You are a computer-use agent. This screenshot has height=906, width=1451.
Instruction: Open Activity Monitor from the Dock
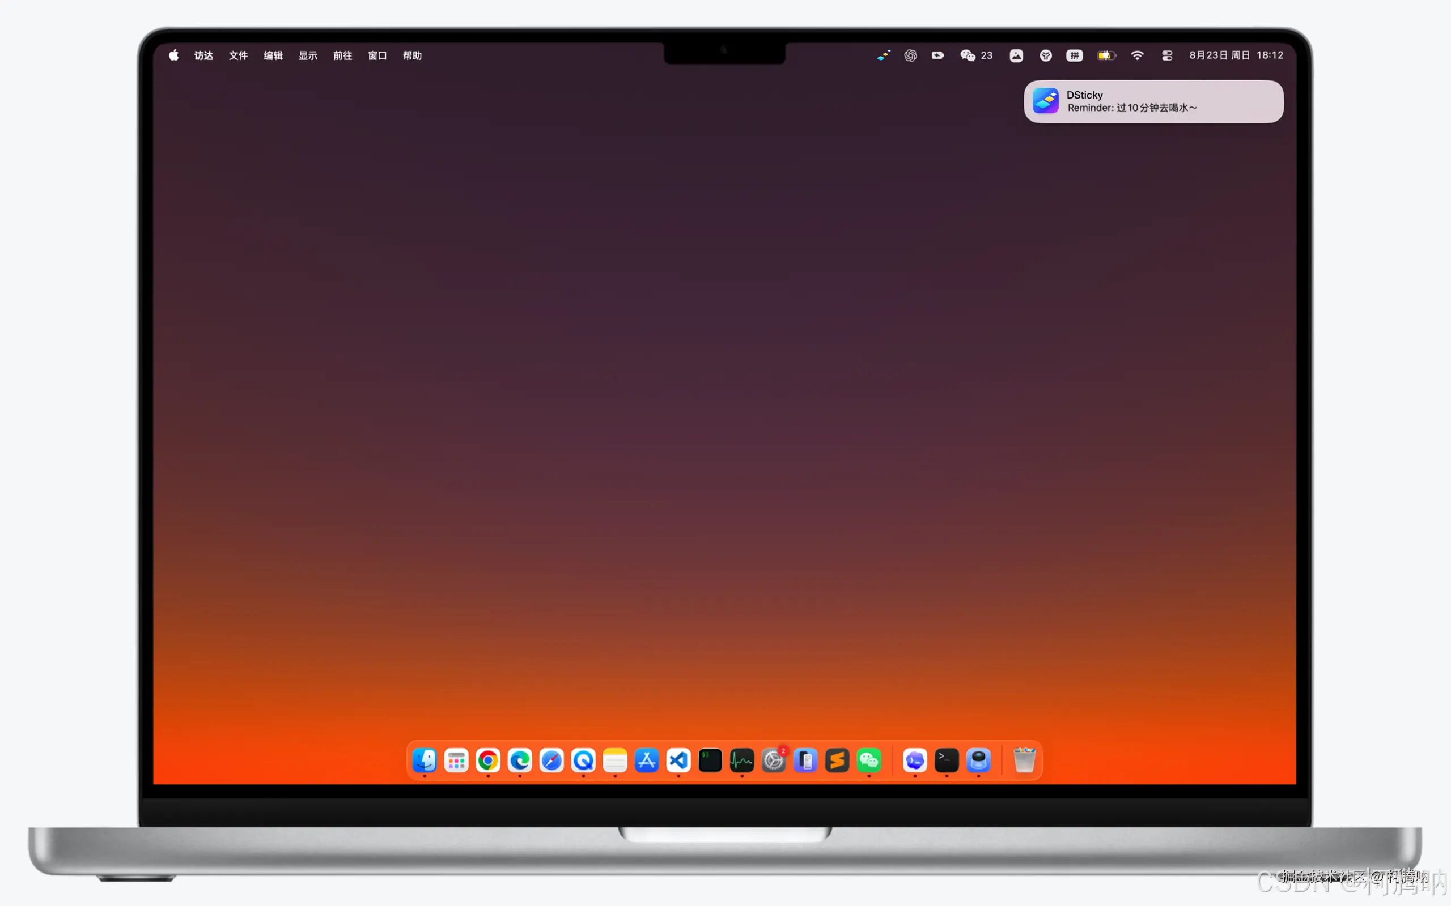pyautogui.click(x=743, y=760)
